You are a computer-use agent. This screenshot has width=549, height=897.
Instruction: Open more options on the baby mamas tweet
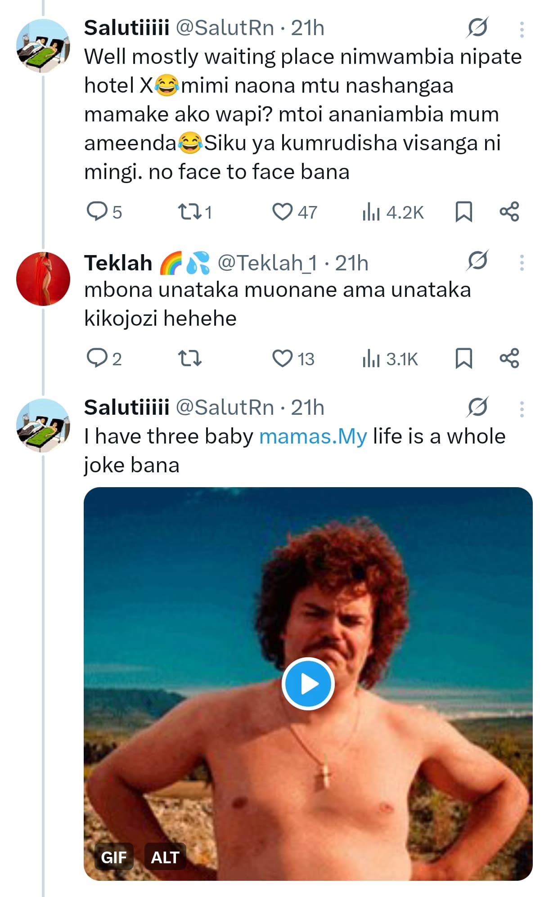coord(522,409)
